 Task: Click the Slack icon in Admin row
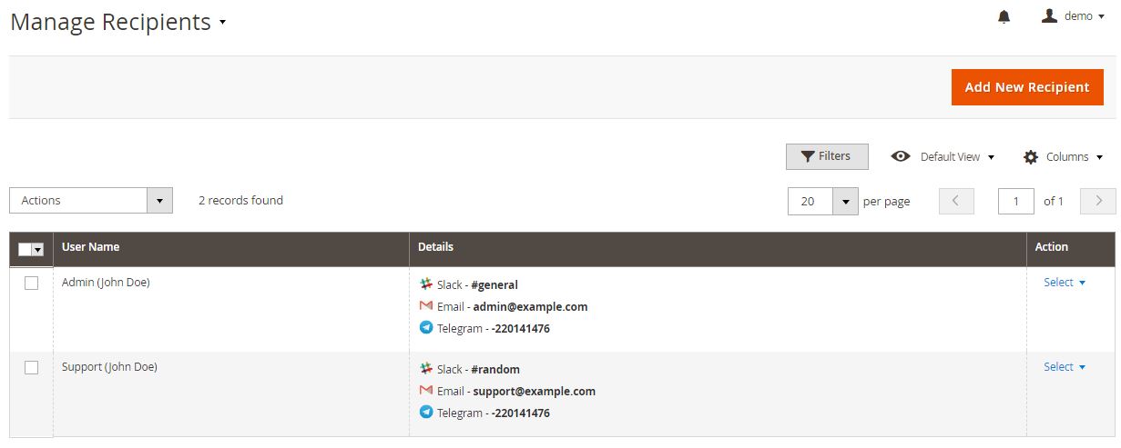pos(426,284)
